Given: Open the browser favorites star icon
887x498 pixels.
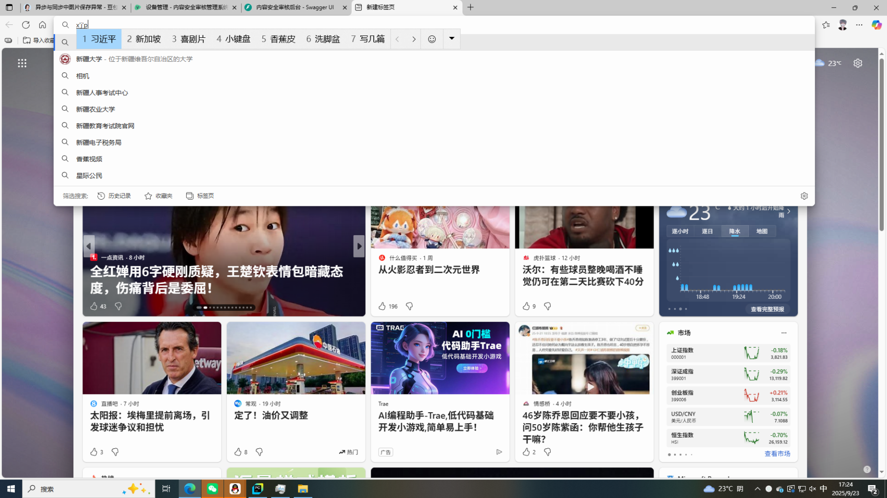Looking at the screenshot, I should pyautogui.click(x=826, y=25).
